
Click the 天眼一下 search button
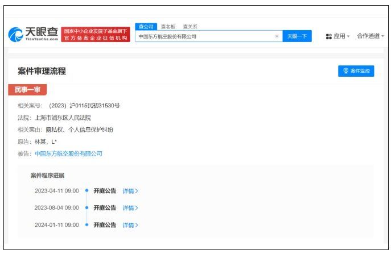coord(297,36)
